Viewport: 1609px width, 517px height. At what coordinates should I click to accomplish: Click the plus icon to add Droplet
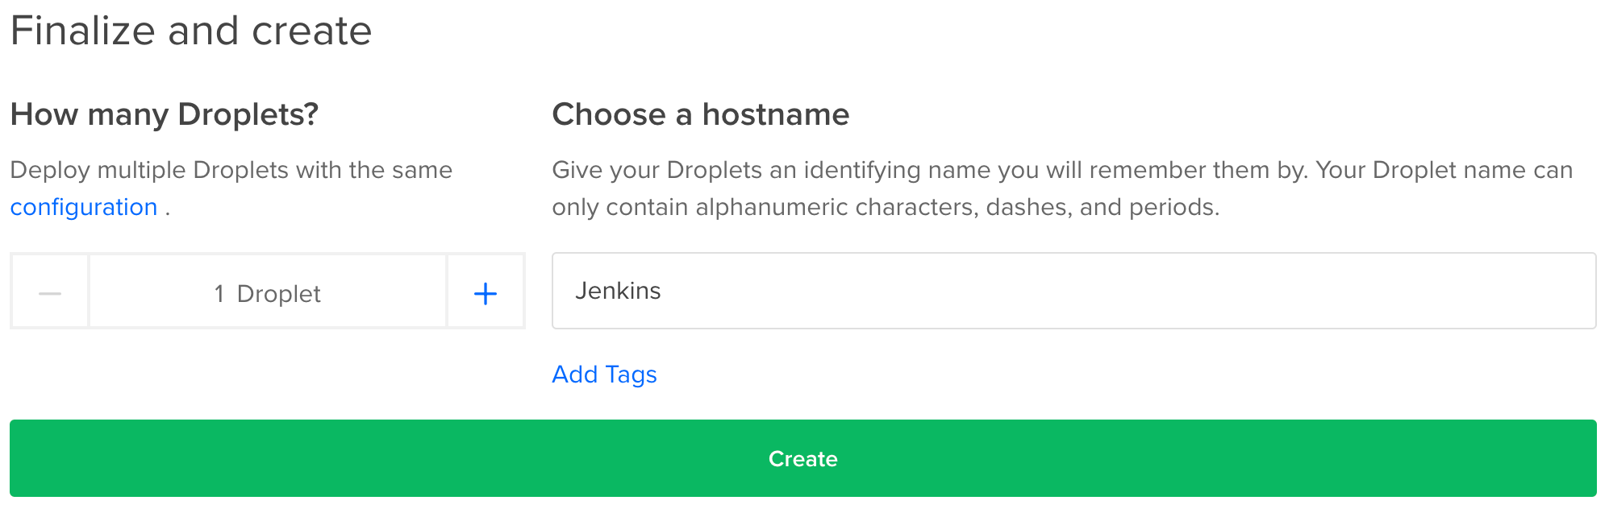coord(485,293)
